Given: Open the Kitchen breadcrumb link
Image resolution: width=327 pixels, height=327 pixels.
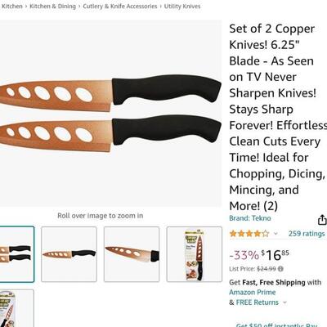Looking at the screenshot, I should click(11, 7).
